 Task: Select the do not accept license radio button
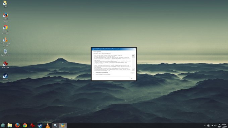94,74
